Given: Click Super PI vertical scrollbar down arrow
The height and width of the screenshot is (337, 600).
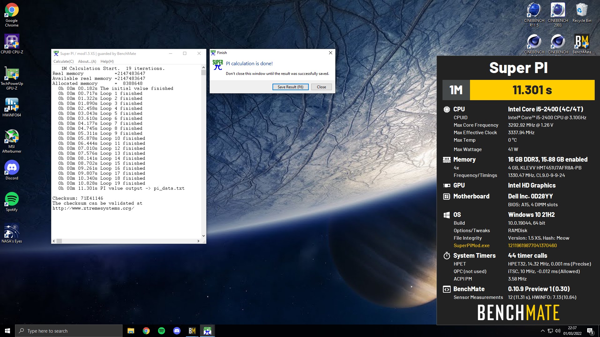Looking at the screenshot, I should 204,236.
